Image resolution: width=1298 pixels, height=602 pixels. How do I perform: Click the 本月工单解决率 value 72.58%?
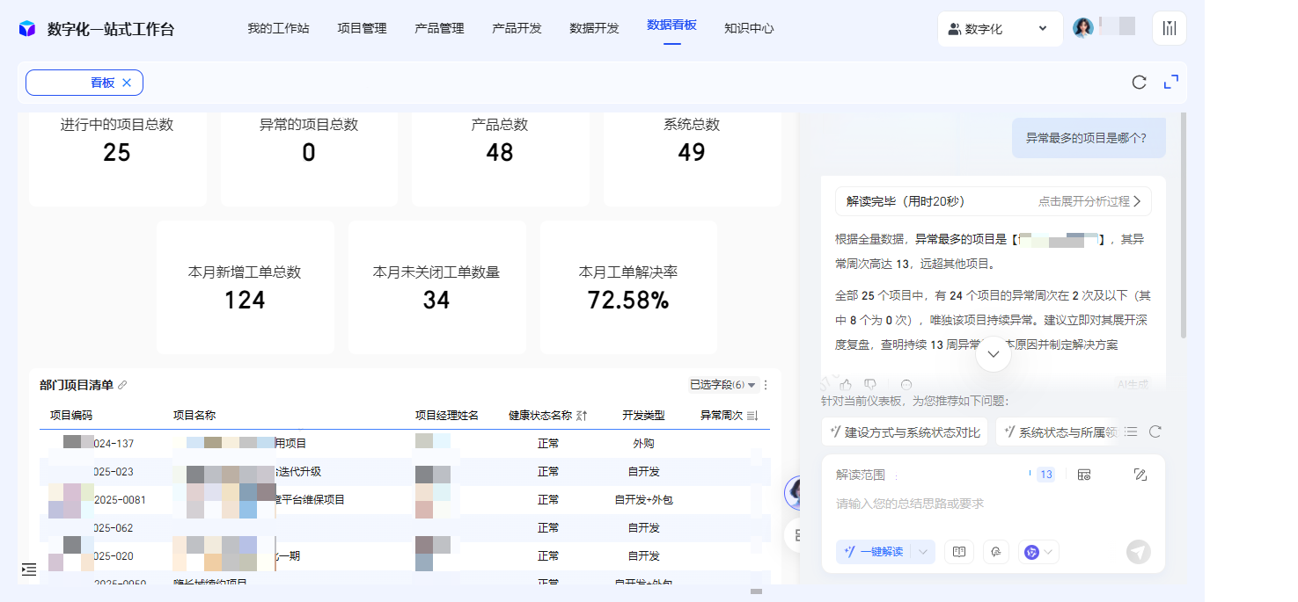[628, 301]
